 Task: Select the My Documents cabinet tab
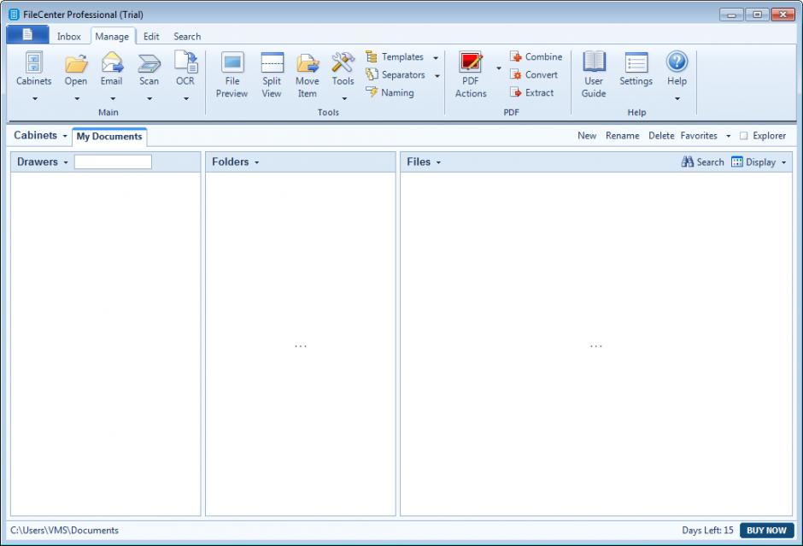click(109, 136)
